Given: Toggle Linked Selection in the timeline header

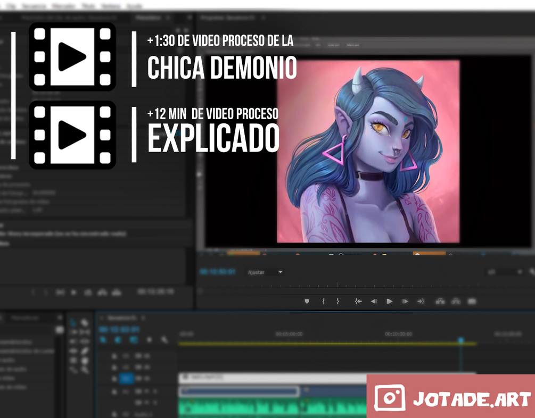Looking at the screenshot, I should point(134,340).
